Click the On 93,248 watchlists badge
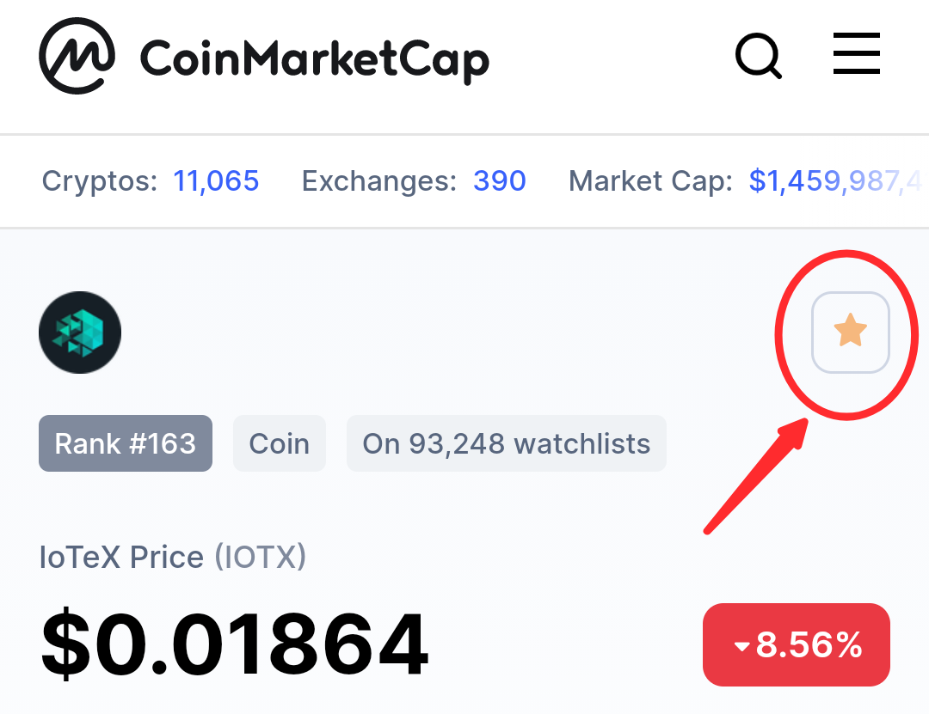Viewport: 929px width, 714px height. click(x=507, y=443)
